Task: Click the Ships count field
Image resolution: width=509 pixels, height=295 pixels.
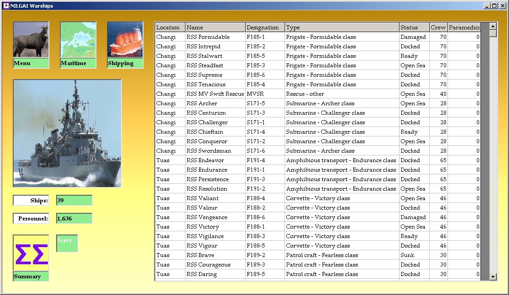Action: coord(74,200)
